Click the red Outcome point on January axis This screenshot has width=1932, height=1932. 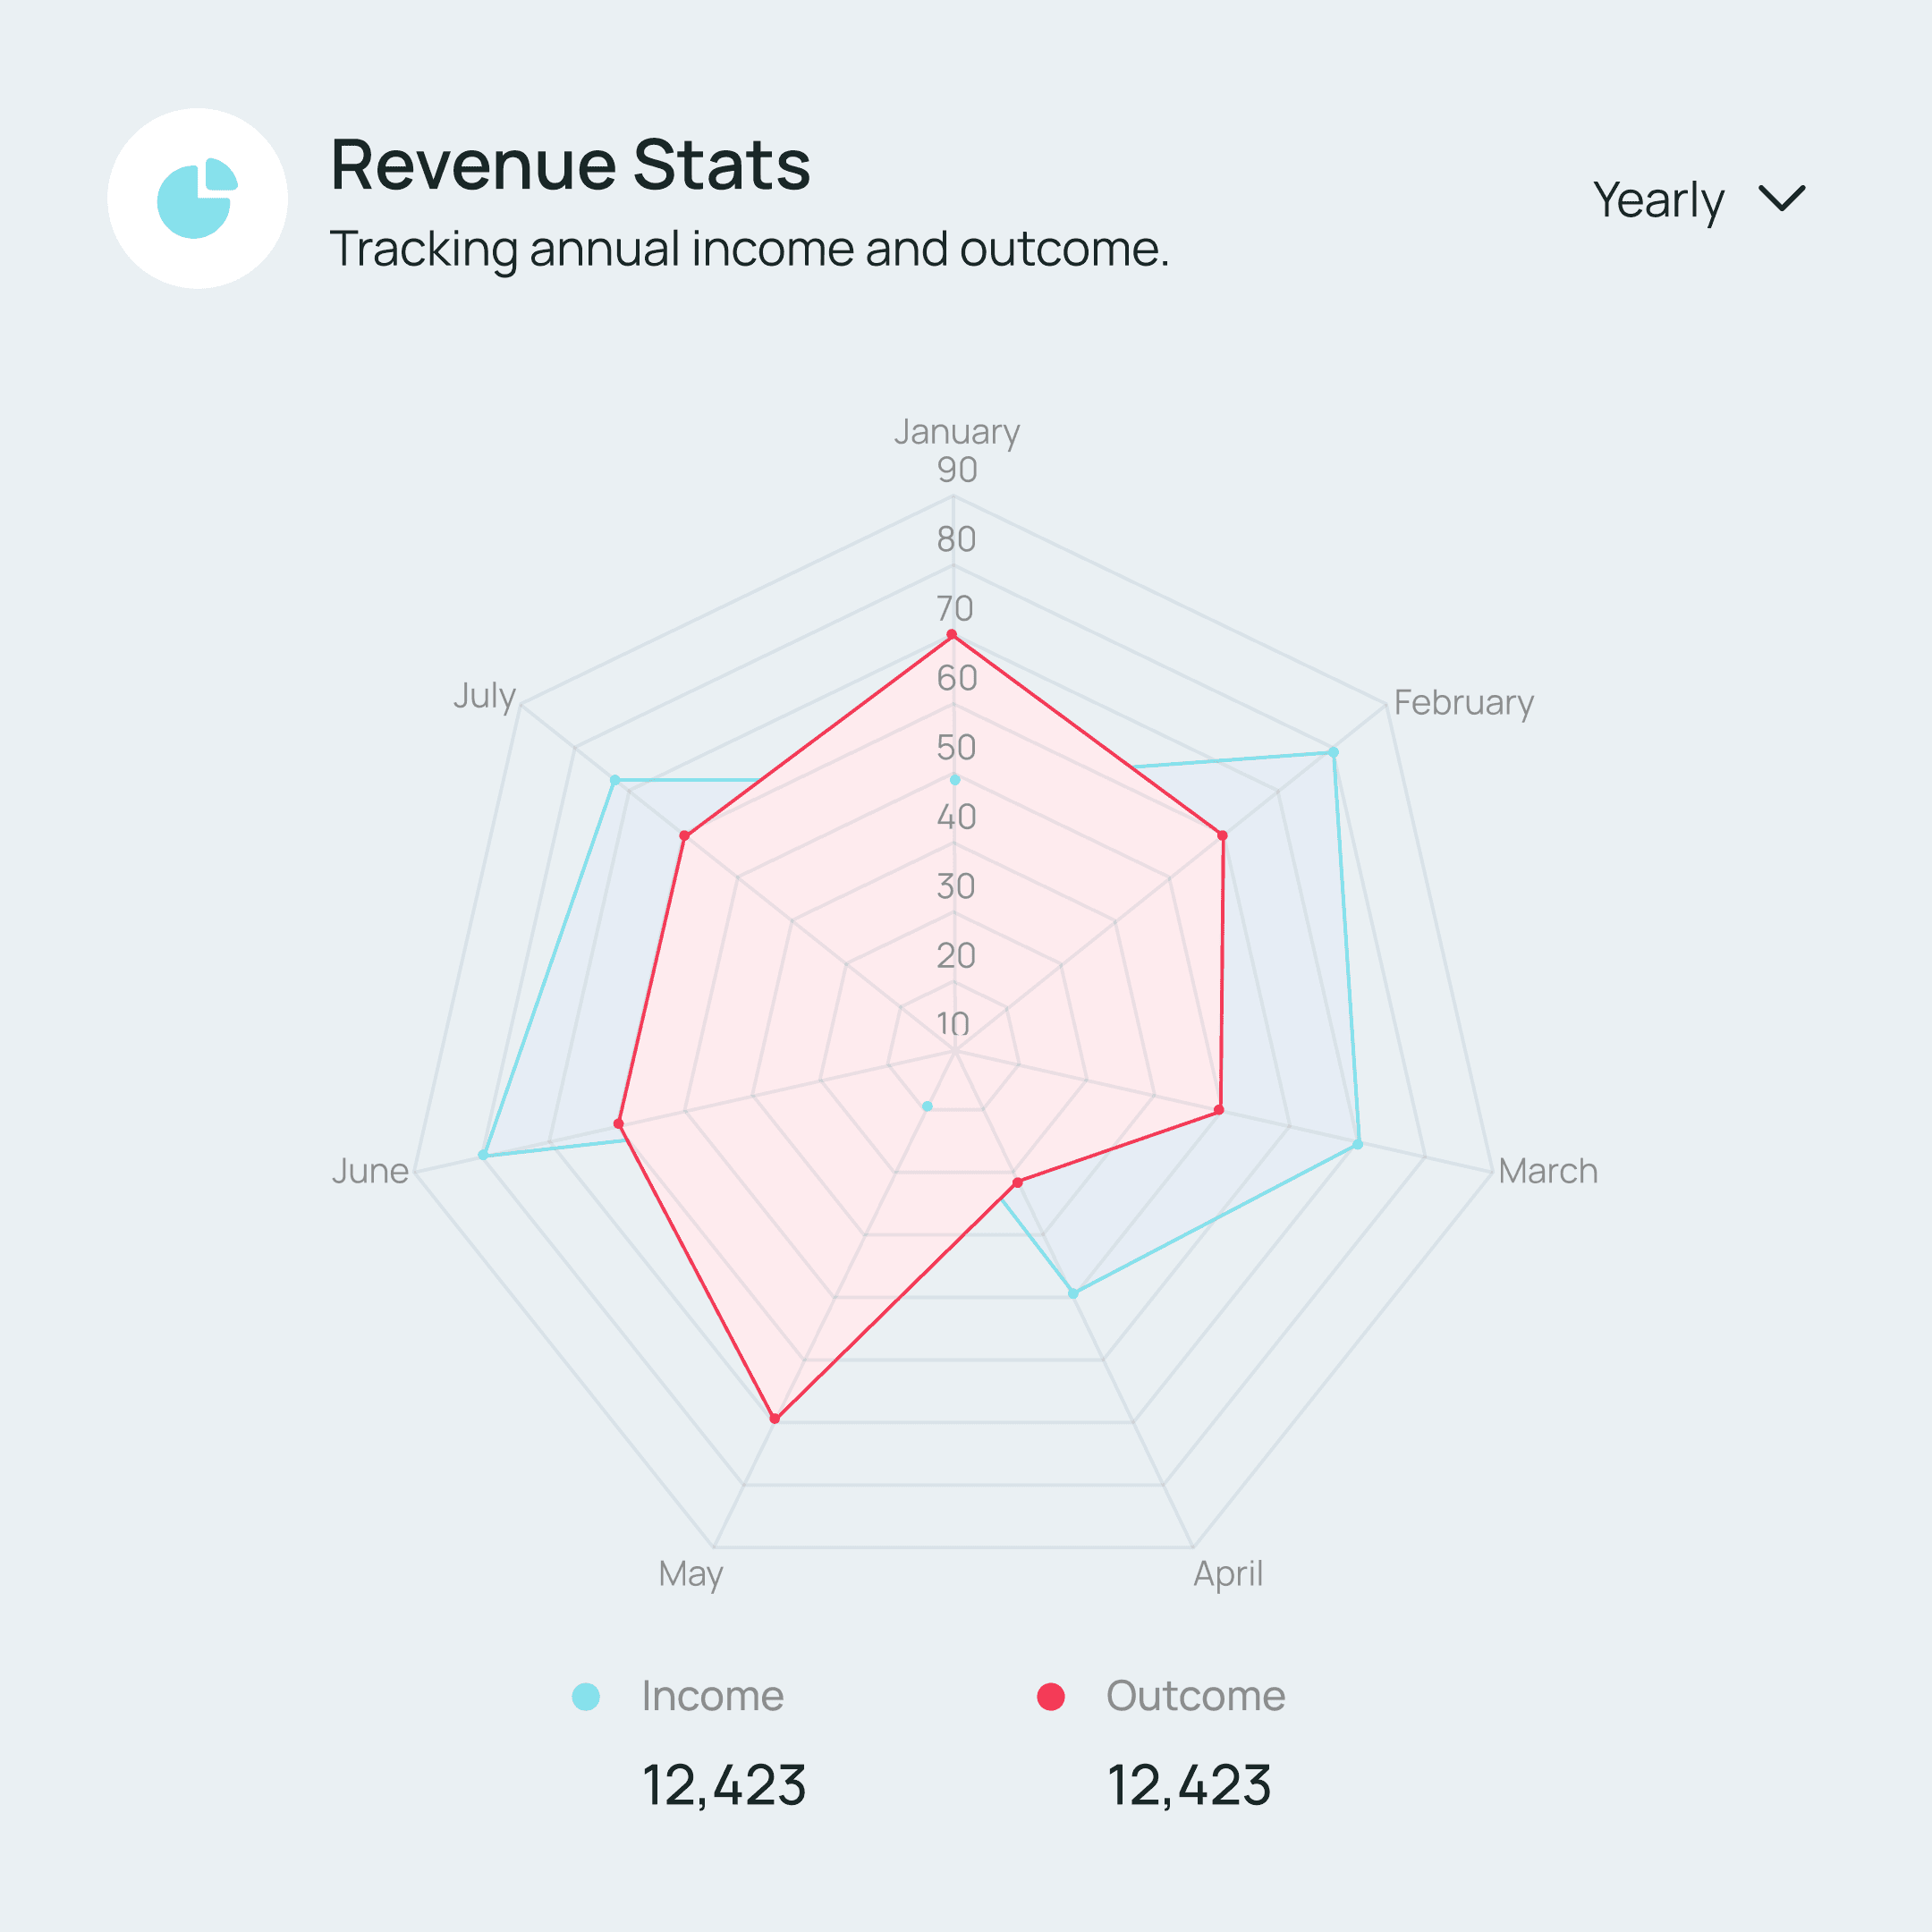click(x=951, y=635)
